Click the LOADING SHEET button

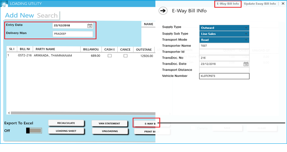[66, 131]
